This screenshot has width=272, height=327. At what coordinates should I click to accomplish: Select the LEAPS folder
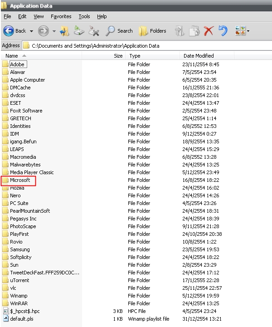click(x=13, y=149)
